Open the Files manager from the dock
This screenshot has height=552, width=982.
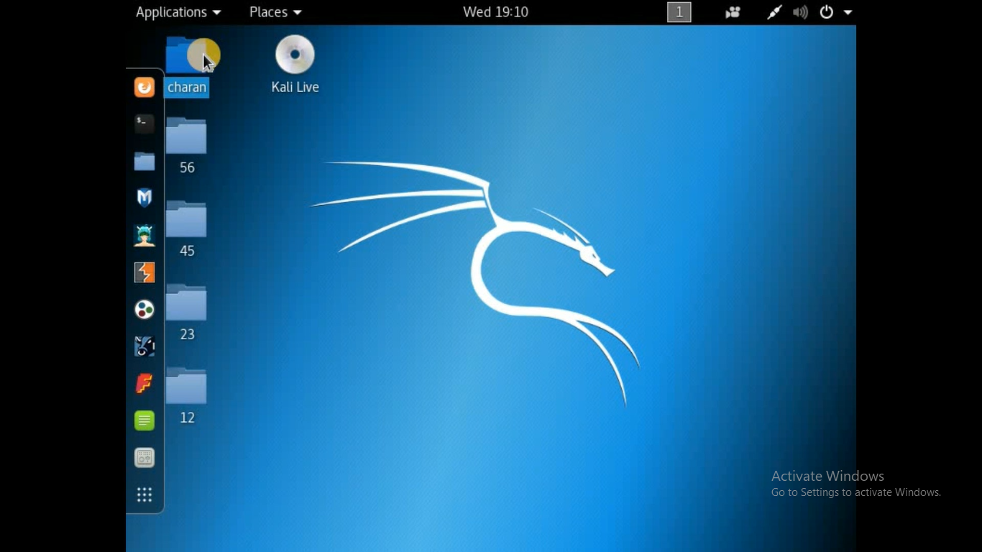coord(144,162)
